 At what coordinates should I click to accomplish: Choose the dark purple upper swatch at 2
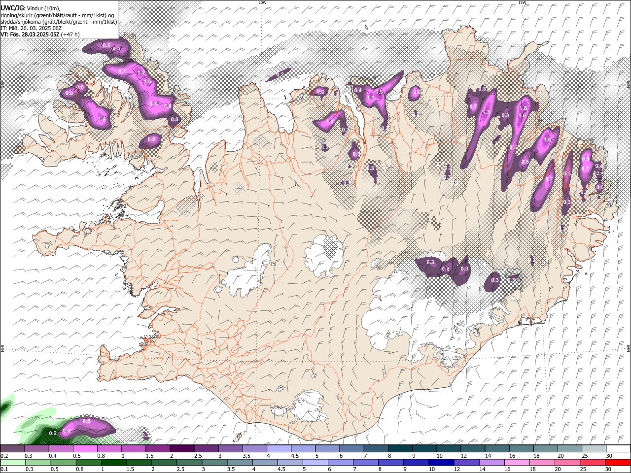point(182,449)
